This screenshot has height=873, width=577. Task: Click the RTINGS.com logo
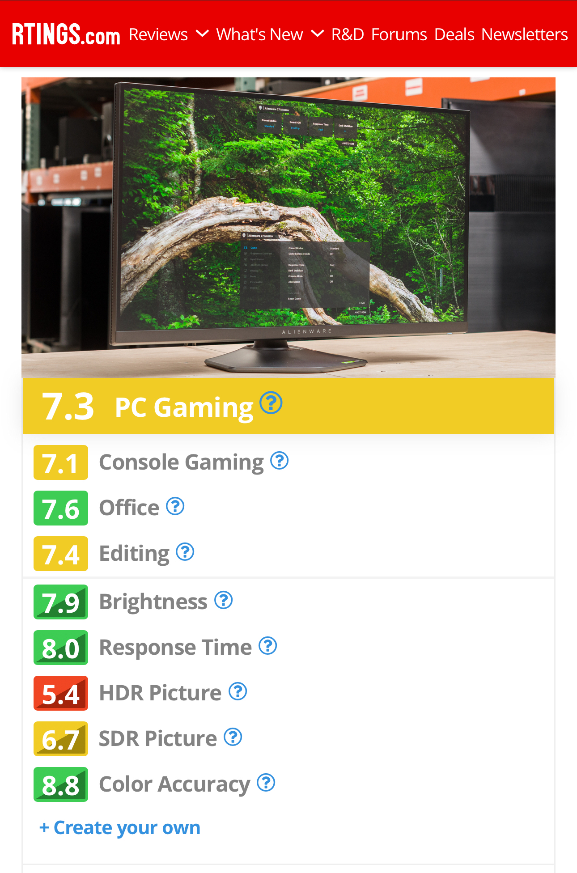click(x=66, y=34)
